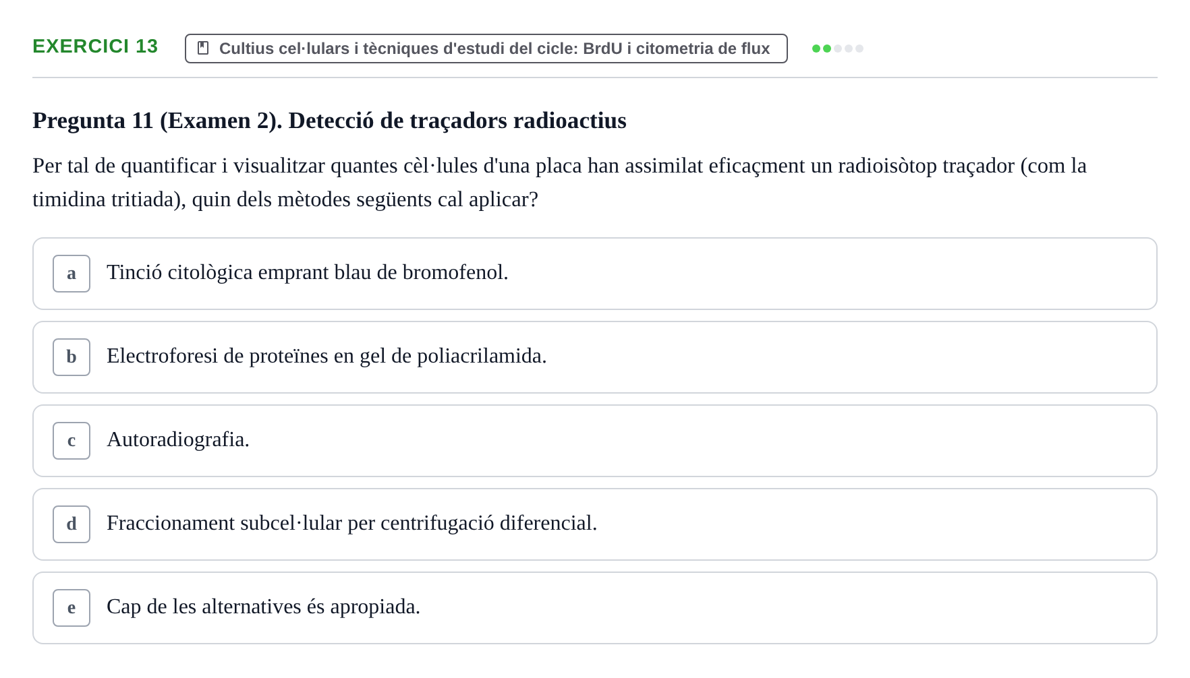Click the bookmark icon in topic tag
The height and width of the screenshot is (678, 1190).
tap(203, 48)
